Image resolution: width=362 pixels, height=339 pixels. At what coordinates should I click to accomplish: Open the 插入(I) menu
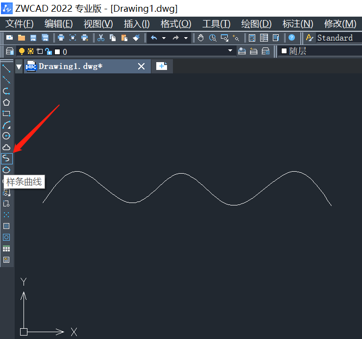(137, 24)
